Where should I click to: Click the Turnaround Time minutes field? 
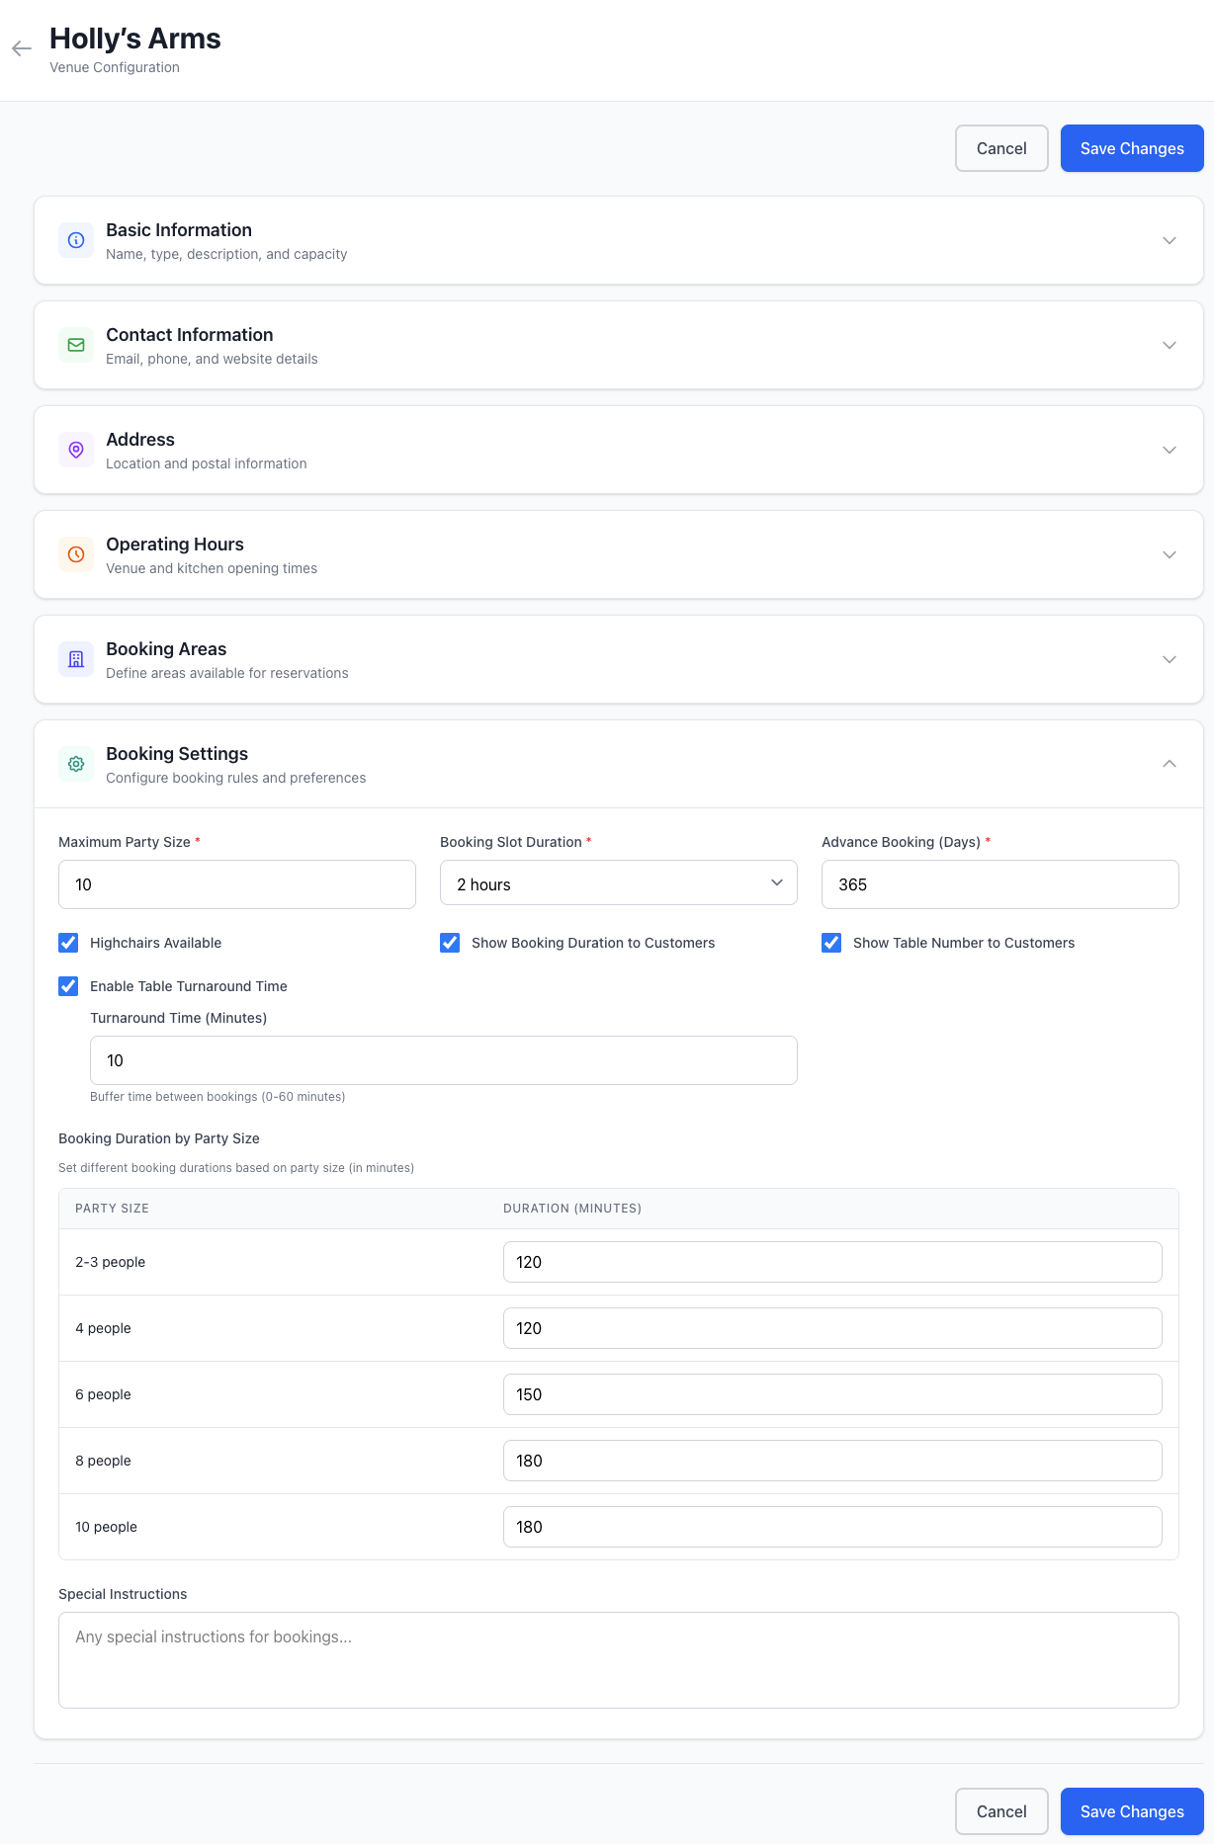443,1060
